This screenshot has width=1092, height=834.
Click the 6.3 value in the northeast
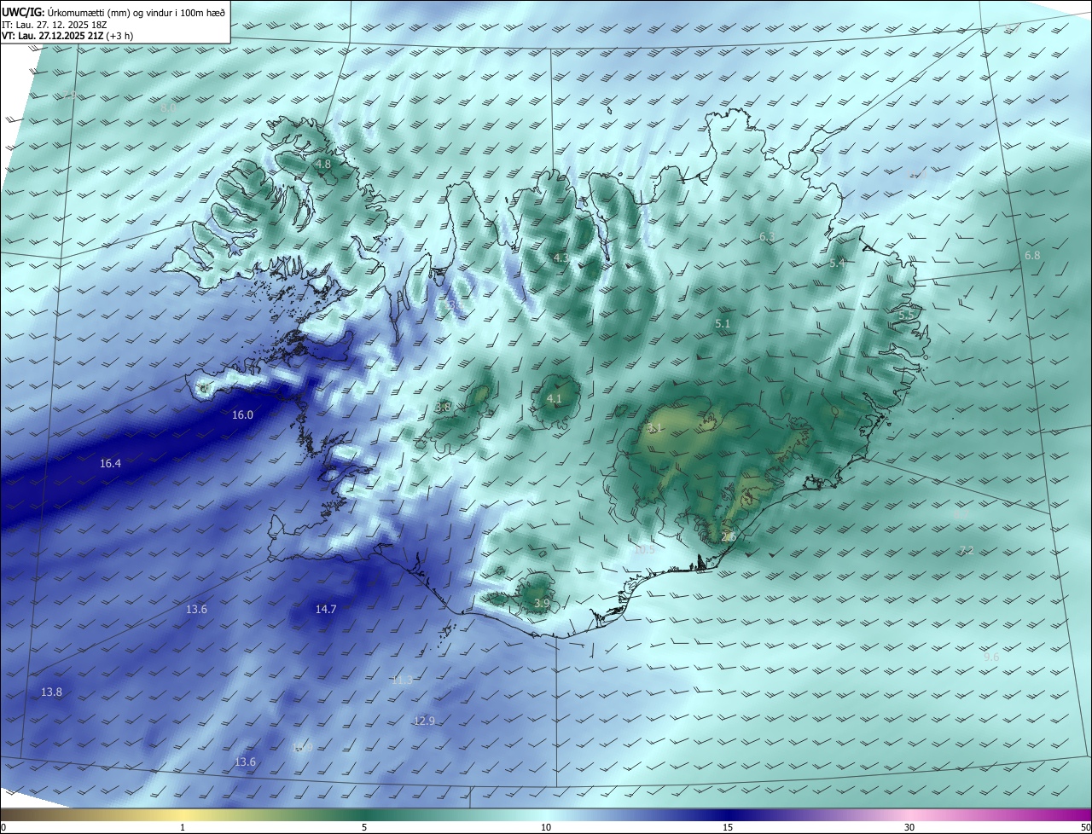(x=767, y=237)
